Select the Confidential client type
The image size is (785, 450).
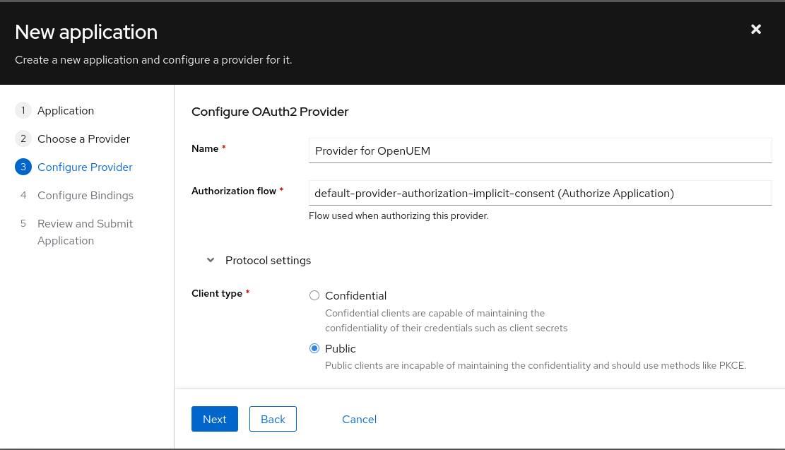[314, 295]
